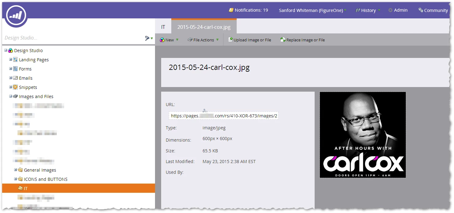This screenshot has height=213, width=454.
Task: Click the New toolbar button
Action: point(169,40)
